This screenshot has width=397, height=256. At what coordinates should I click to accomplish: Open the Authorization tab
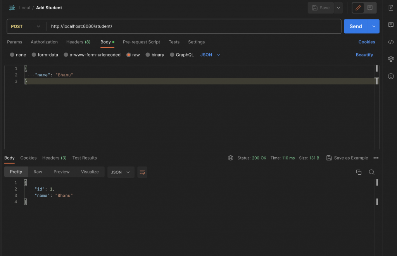pos(44,42)
